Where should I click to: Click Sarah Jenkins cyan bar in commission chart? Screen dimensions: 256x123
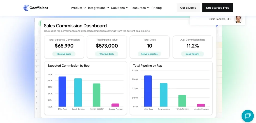tap(78, 92)
